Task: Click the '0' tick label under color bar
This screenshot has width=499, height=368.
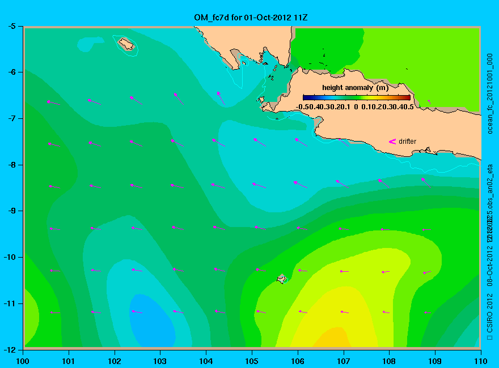Action: point(356,107)
